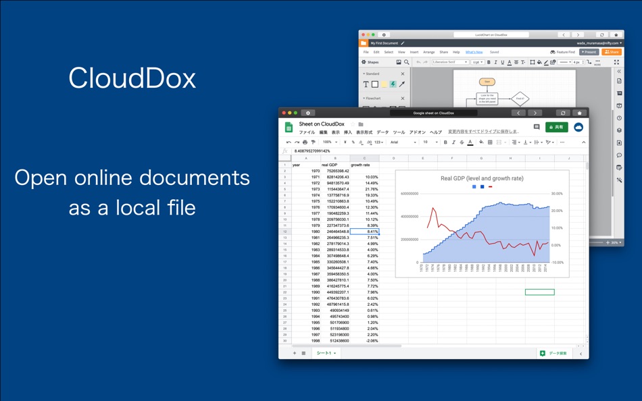Screen dimensions: 642x401
Task: Toggle italic in the Sheets toolbar
Action: click(x=453, y=142)
